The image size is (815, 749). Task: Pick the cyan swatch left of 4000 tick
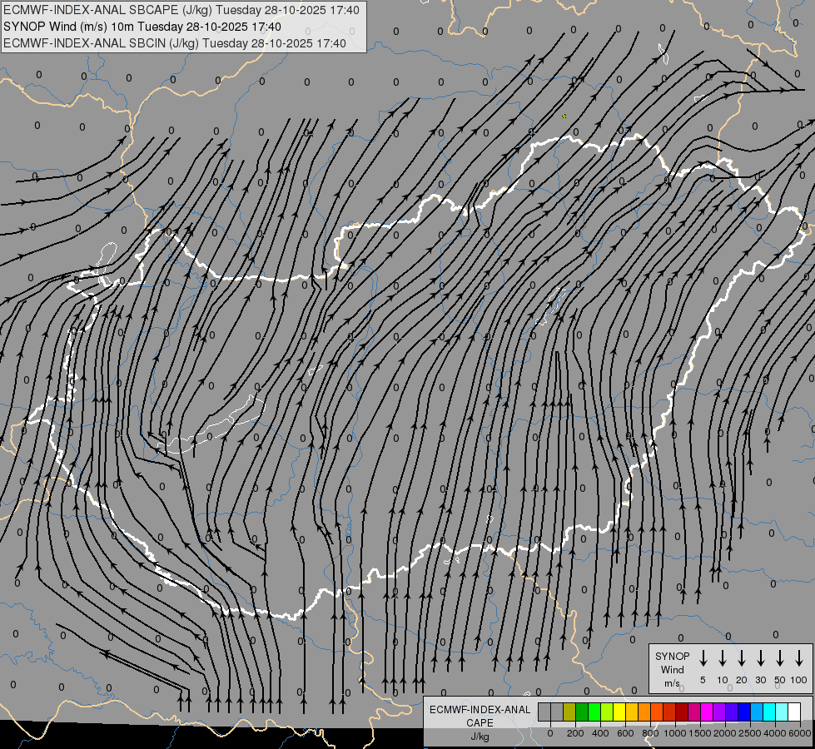click(x=768, y=712)
